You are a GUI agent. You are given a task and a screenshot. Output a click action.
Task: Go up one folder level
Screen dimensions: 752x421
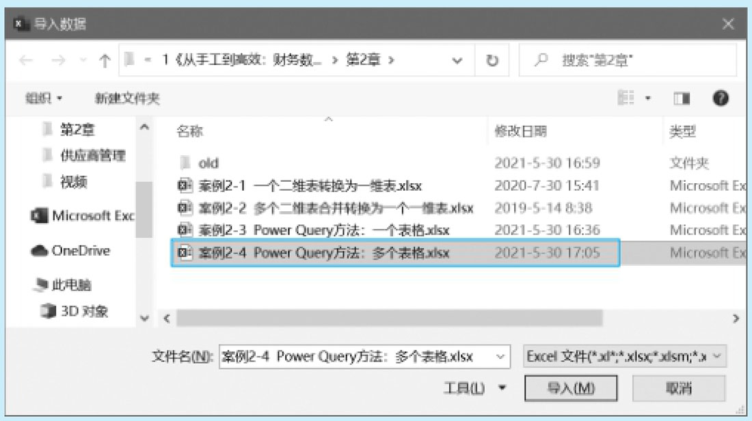pos(105,60)
